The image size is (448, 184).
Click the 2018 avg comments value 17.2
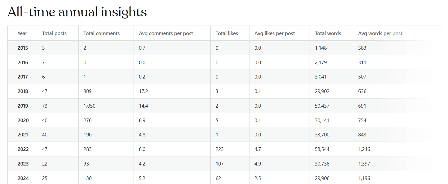pos(144,91)
